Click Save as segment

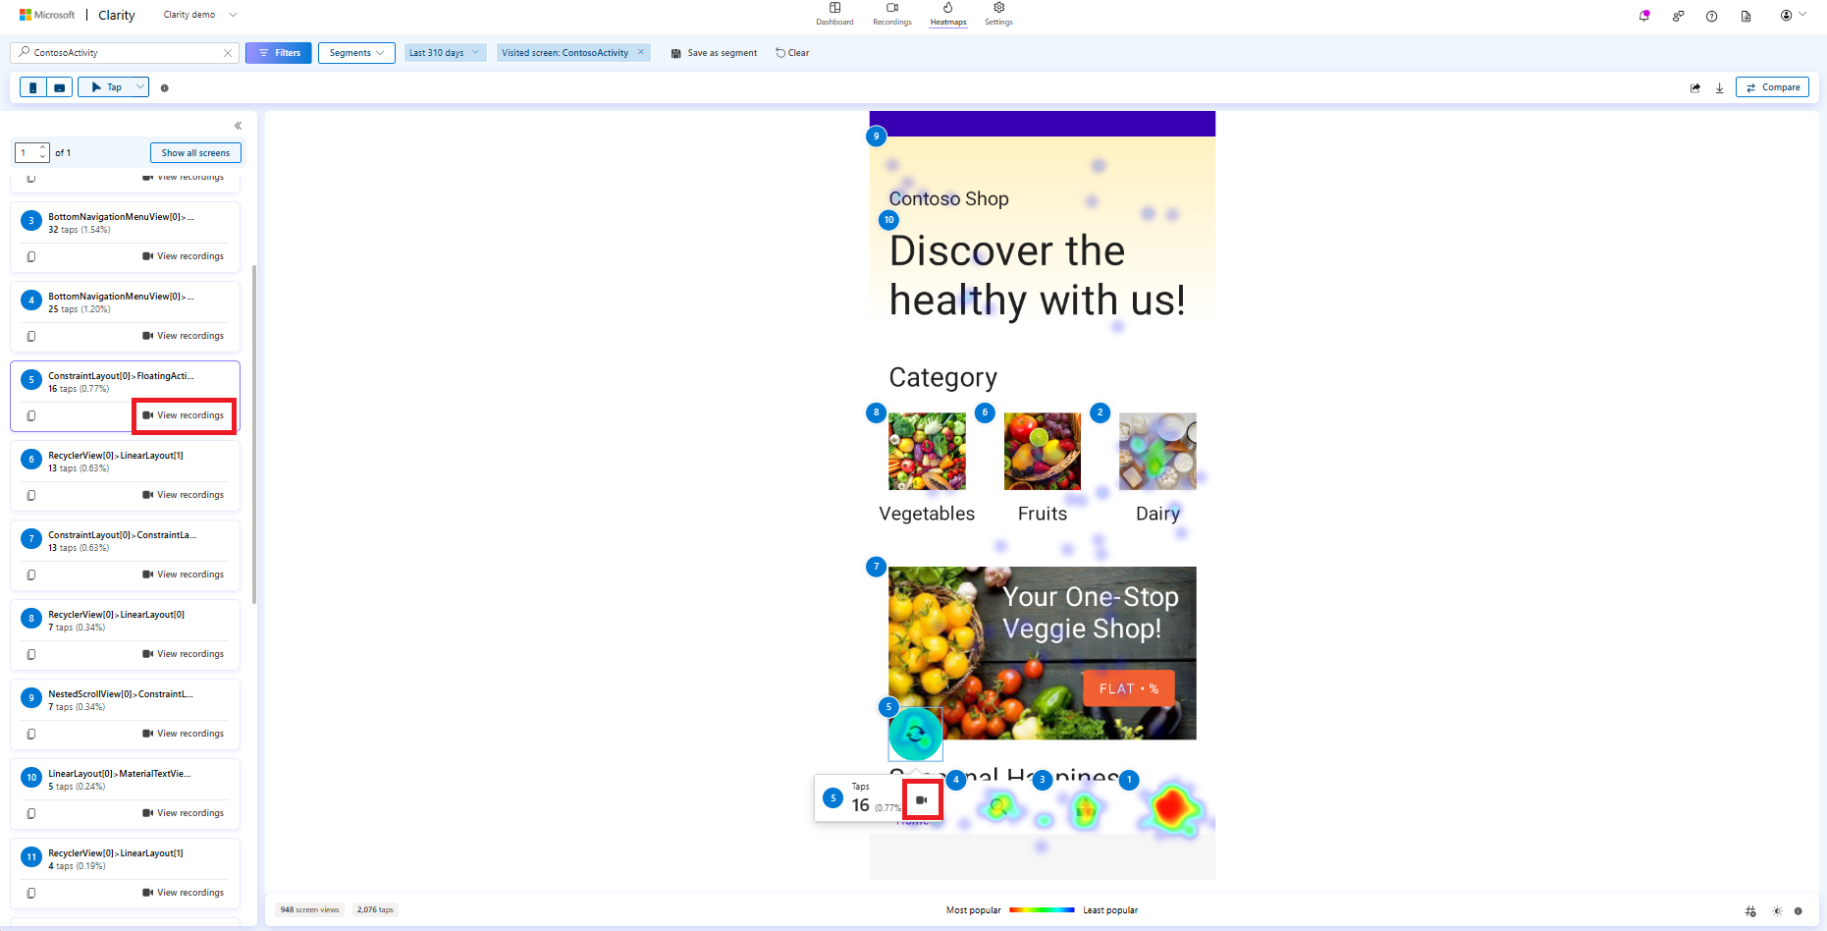point(714,53)
